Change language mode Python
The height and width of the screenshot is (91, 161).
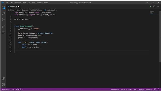point(141,89)
